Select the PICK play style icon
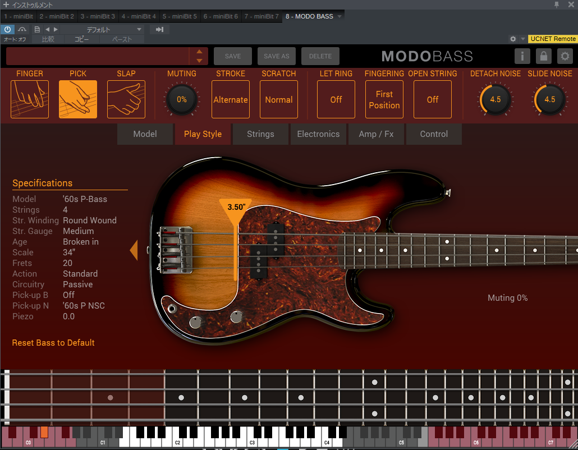578x450 pixels. coord(78,99)
